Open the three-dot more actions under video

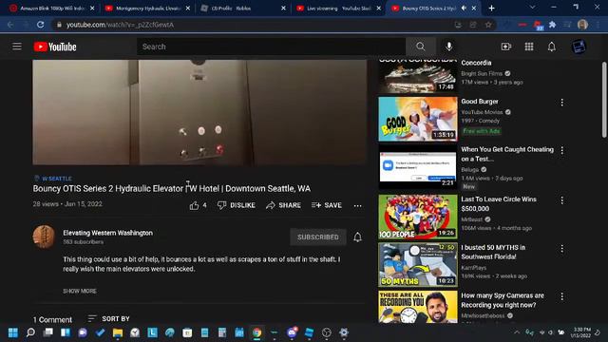(x=357, y=205)
